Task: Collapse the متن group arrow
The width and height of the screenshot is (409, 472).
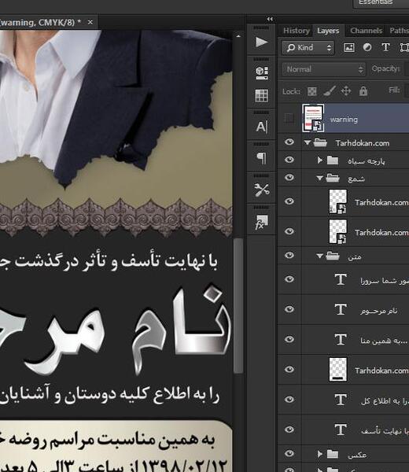Action: 319,256
